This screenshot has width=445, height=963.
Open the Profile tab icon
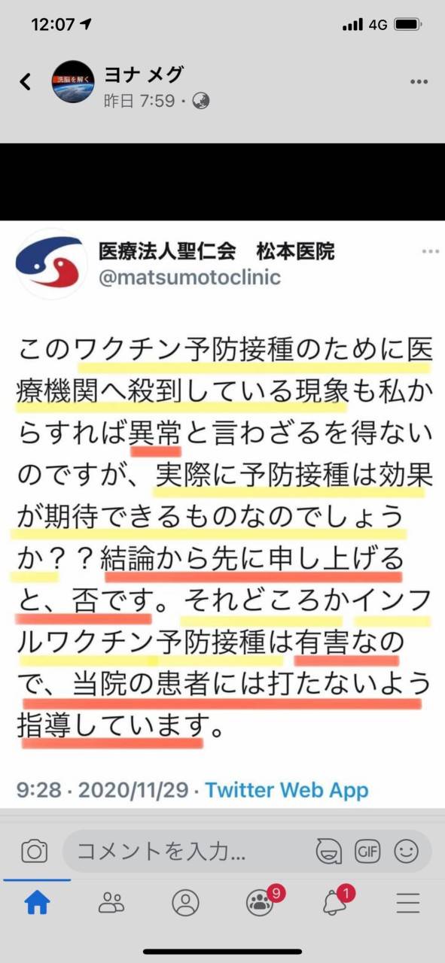click(x=185, y=903)
